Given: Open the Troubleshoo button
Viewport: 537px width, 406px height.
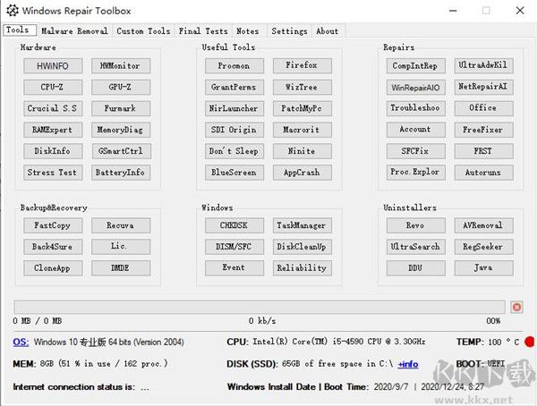Looking at the screenshot, I should [416, 108].
